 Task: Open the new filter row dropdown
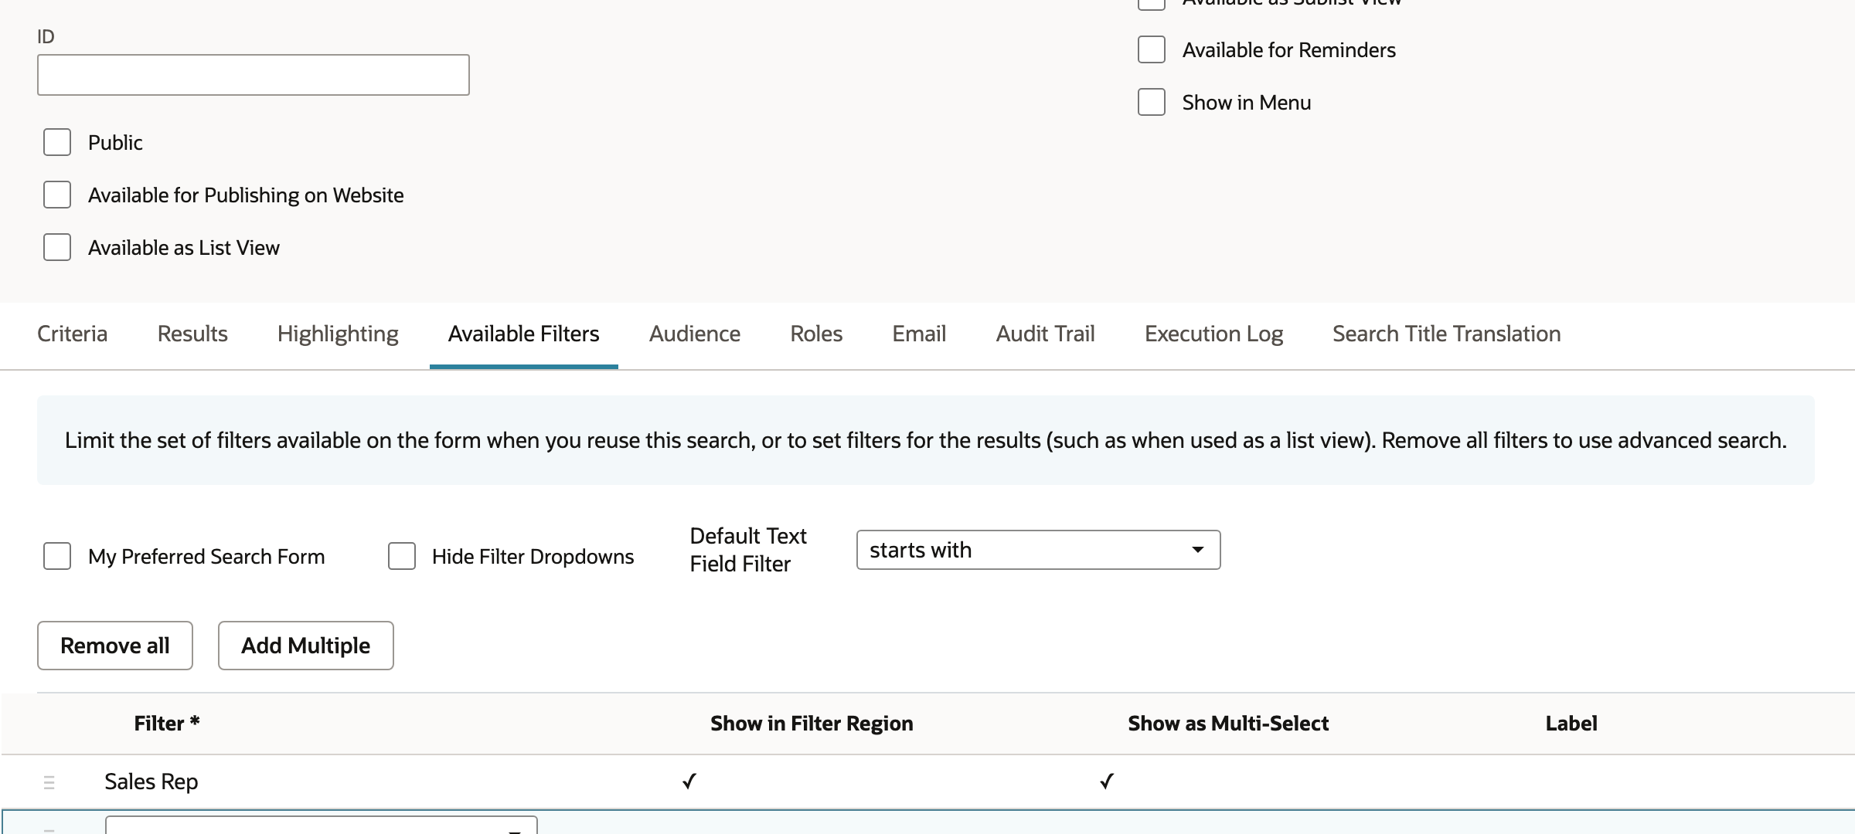click(321, 825)
